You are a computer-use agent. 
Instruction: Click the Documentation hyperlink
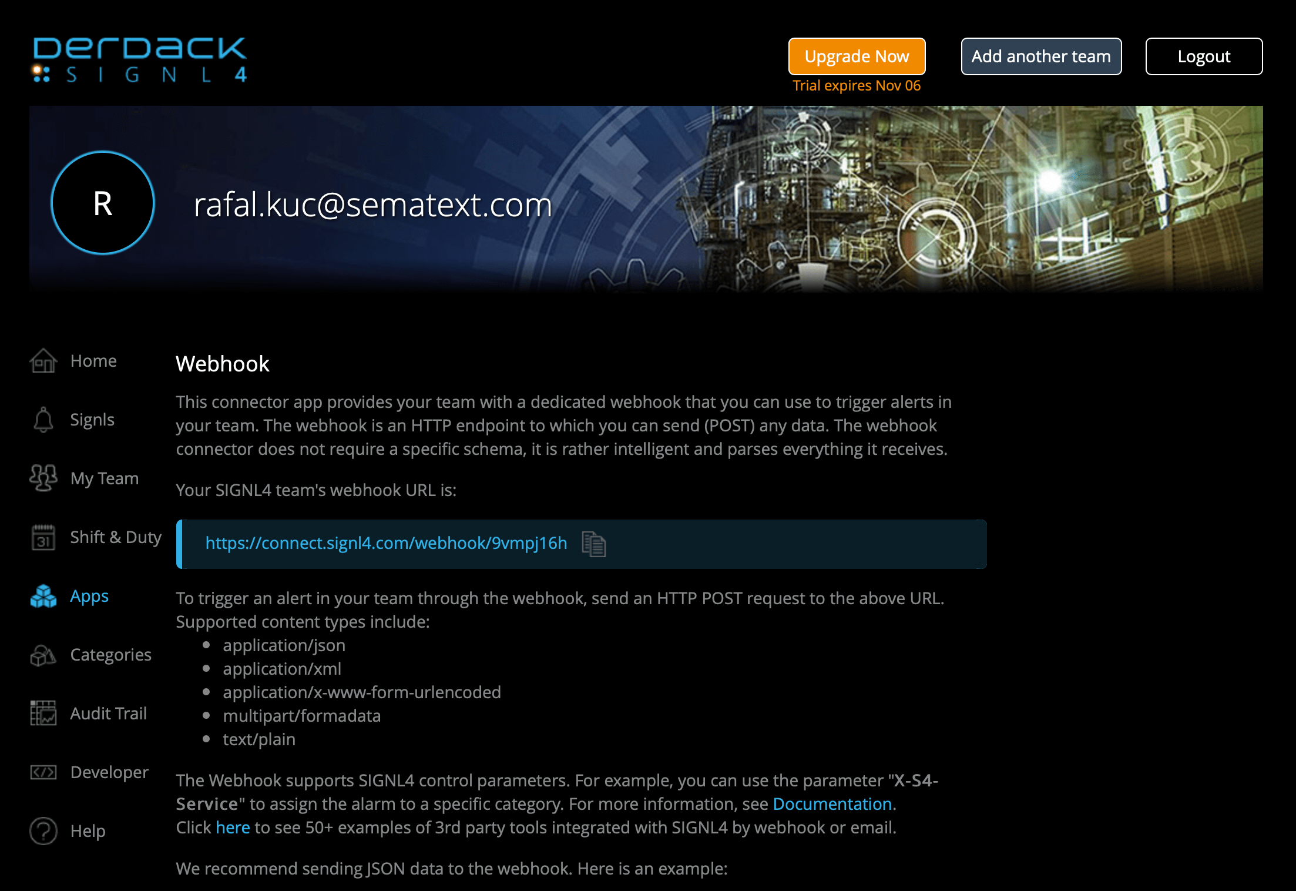(832, 804)
